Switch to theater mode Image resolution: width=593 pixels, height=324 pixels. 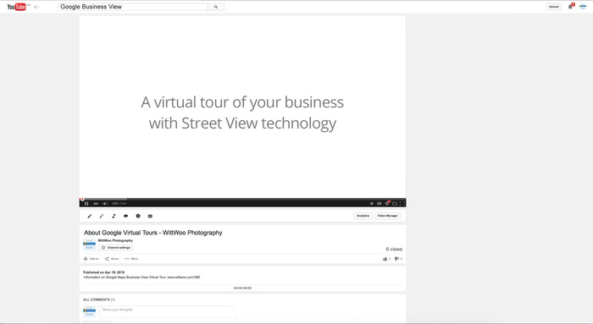coord(395,204)
